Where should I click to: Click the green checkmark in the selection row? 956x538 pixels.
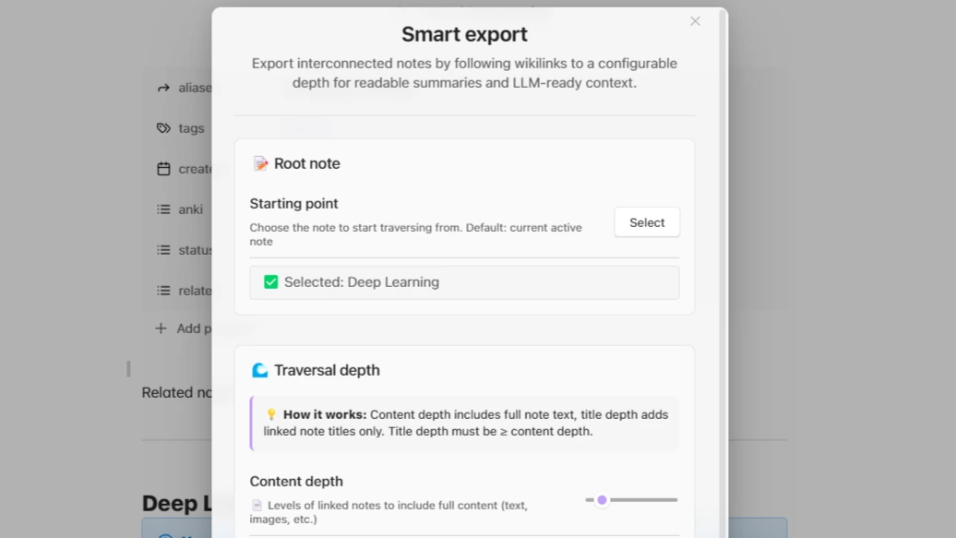point(270,281)
